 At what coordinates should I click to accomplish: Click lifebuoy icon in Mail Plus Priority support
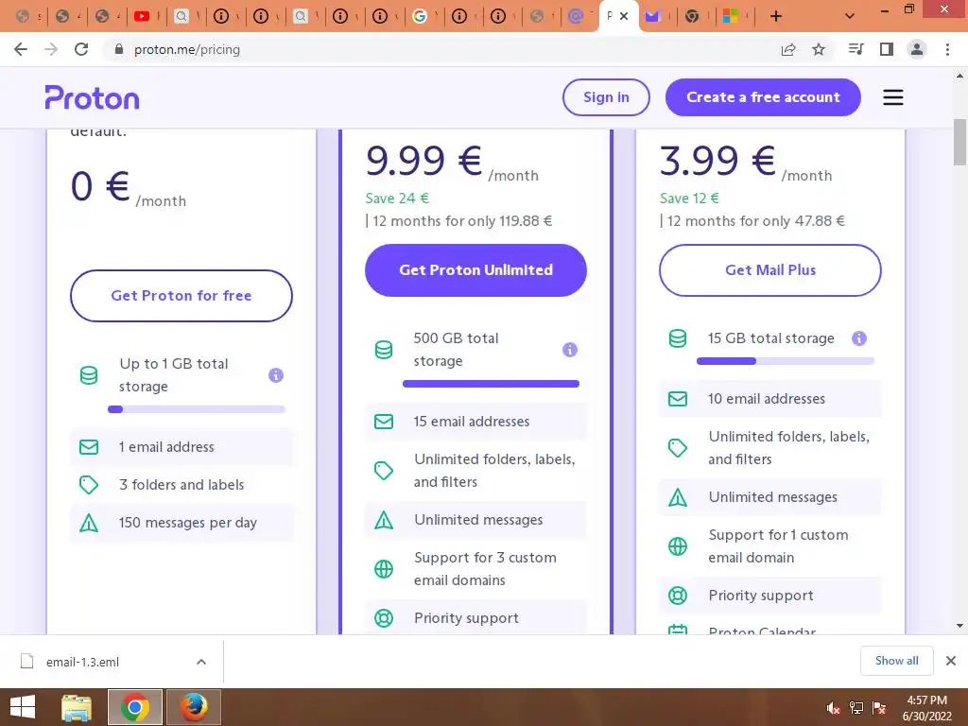coord(677,596)
